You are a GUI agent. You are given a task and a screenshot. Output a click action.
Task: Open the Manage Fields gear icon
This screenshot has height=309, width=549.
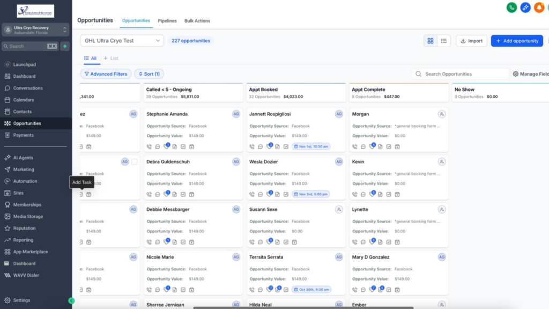coord(515,73)
